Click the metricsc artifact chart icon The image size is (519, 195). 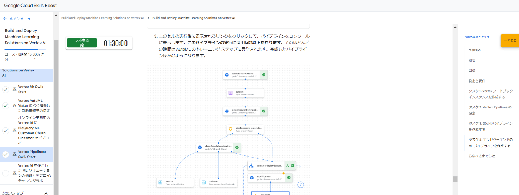coord(204,182)
